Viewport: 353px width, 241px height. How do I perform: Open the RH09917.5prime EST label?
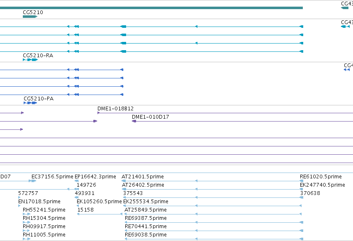pos(44,226)
